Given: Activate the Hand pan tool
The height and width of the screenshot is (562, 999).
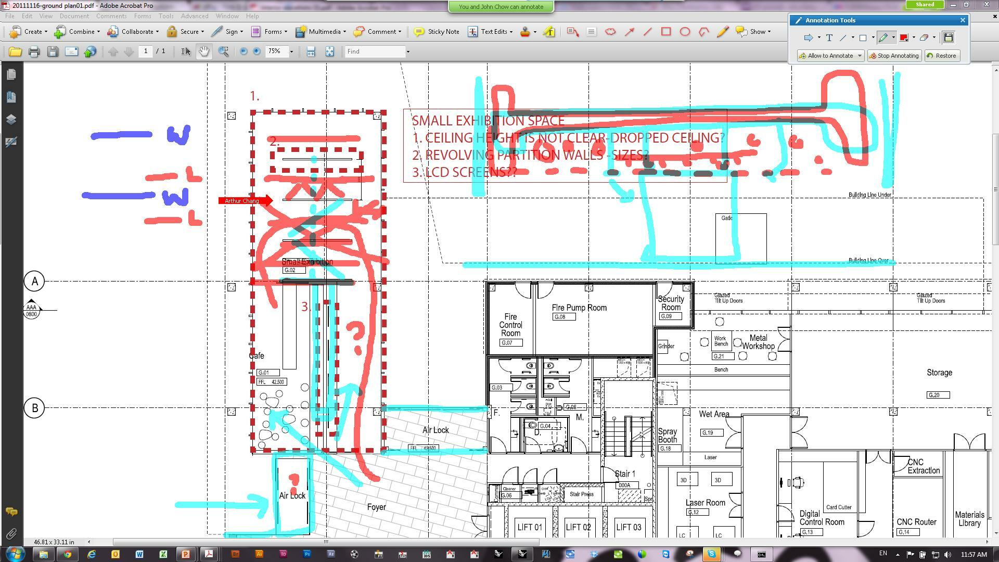Looking at the screenshot, I should click(204, 52).
